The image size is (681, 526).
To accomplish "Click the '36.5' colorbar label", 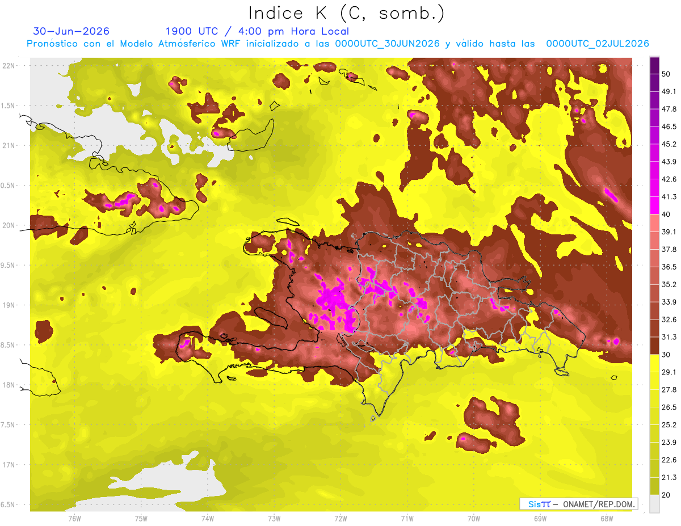I will pyautogui.click(x=669, y=267).
